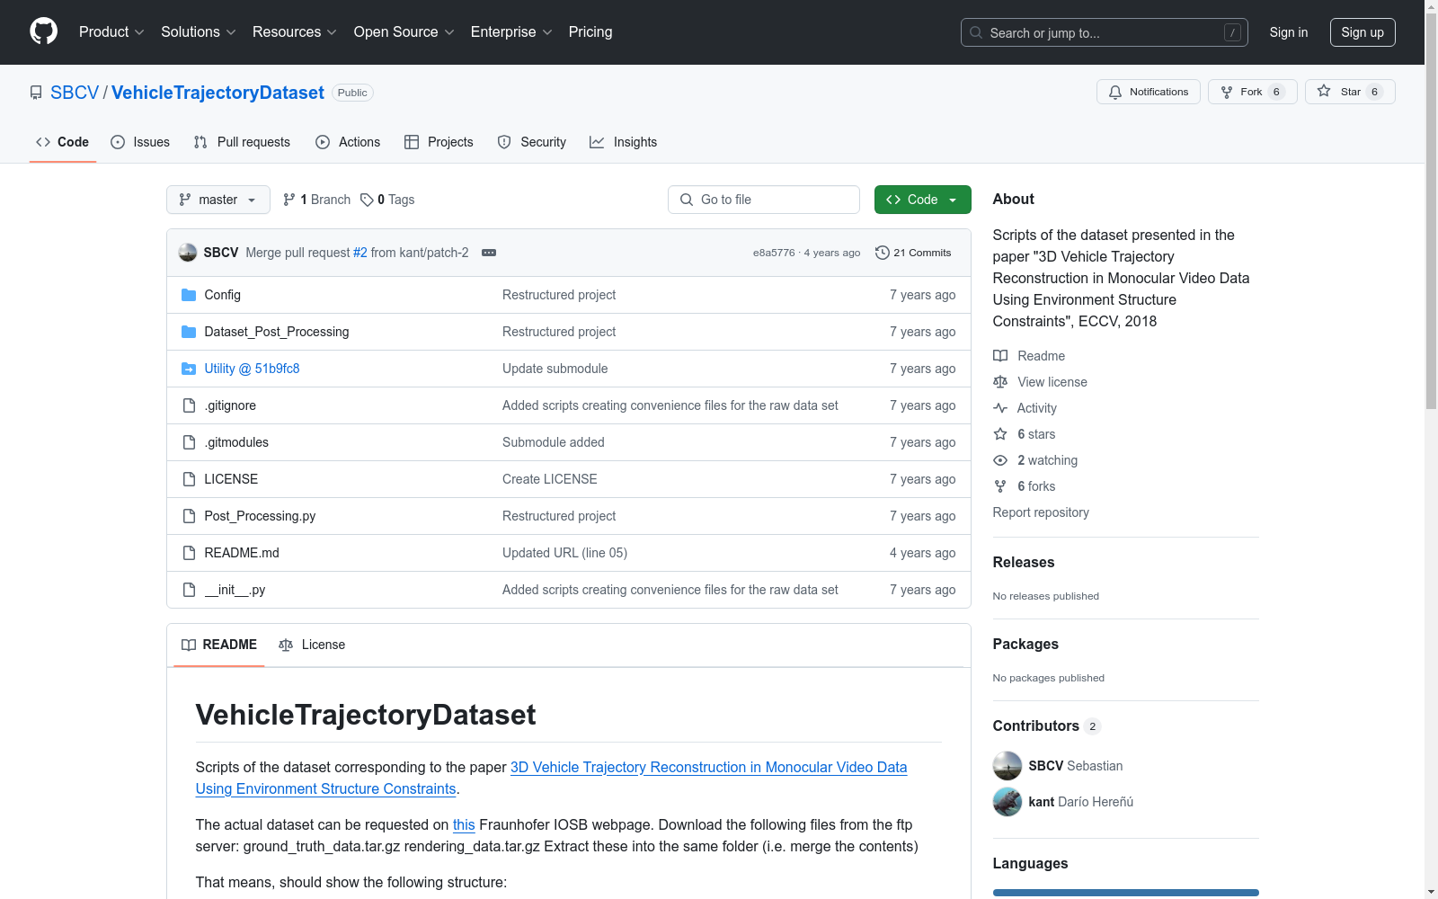Expand the Solutions menu

click(199, 31)
